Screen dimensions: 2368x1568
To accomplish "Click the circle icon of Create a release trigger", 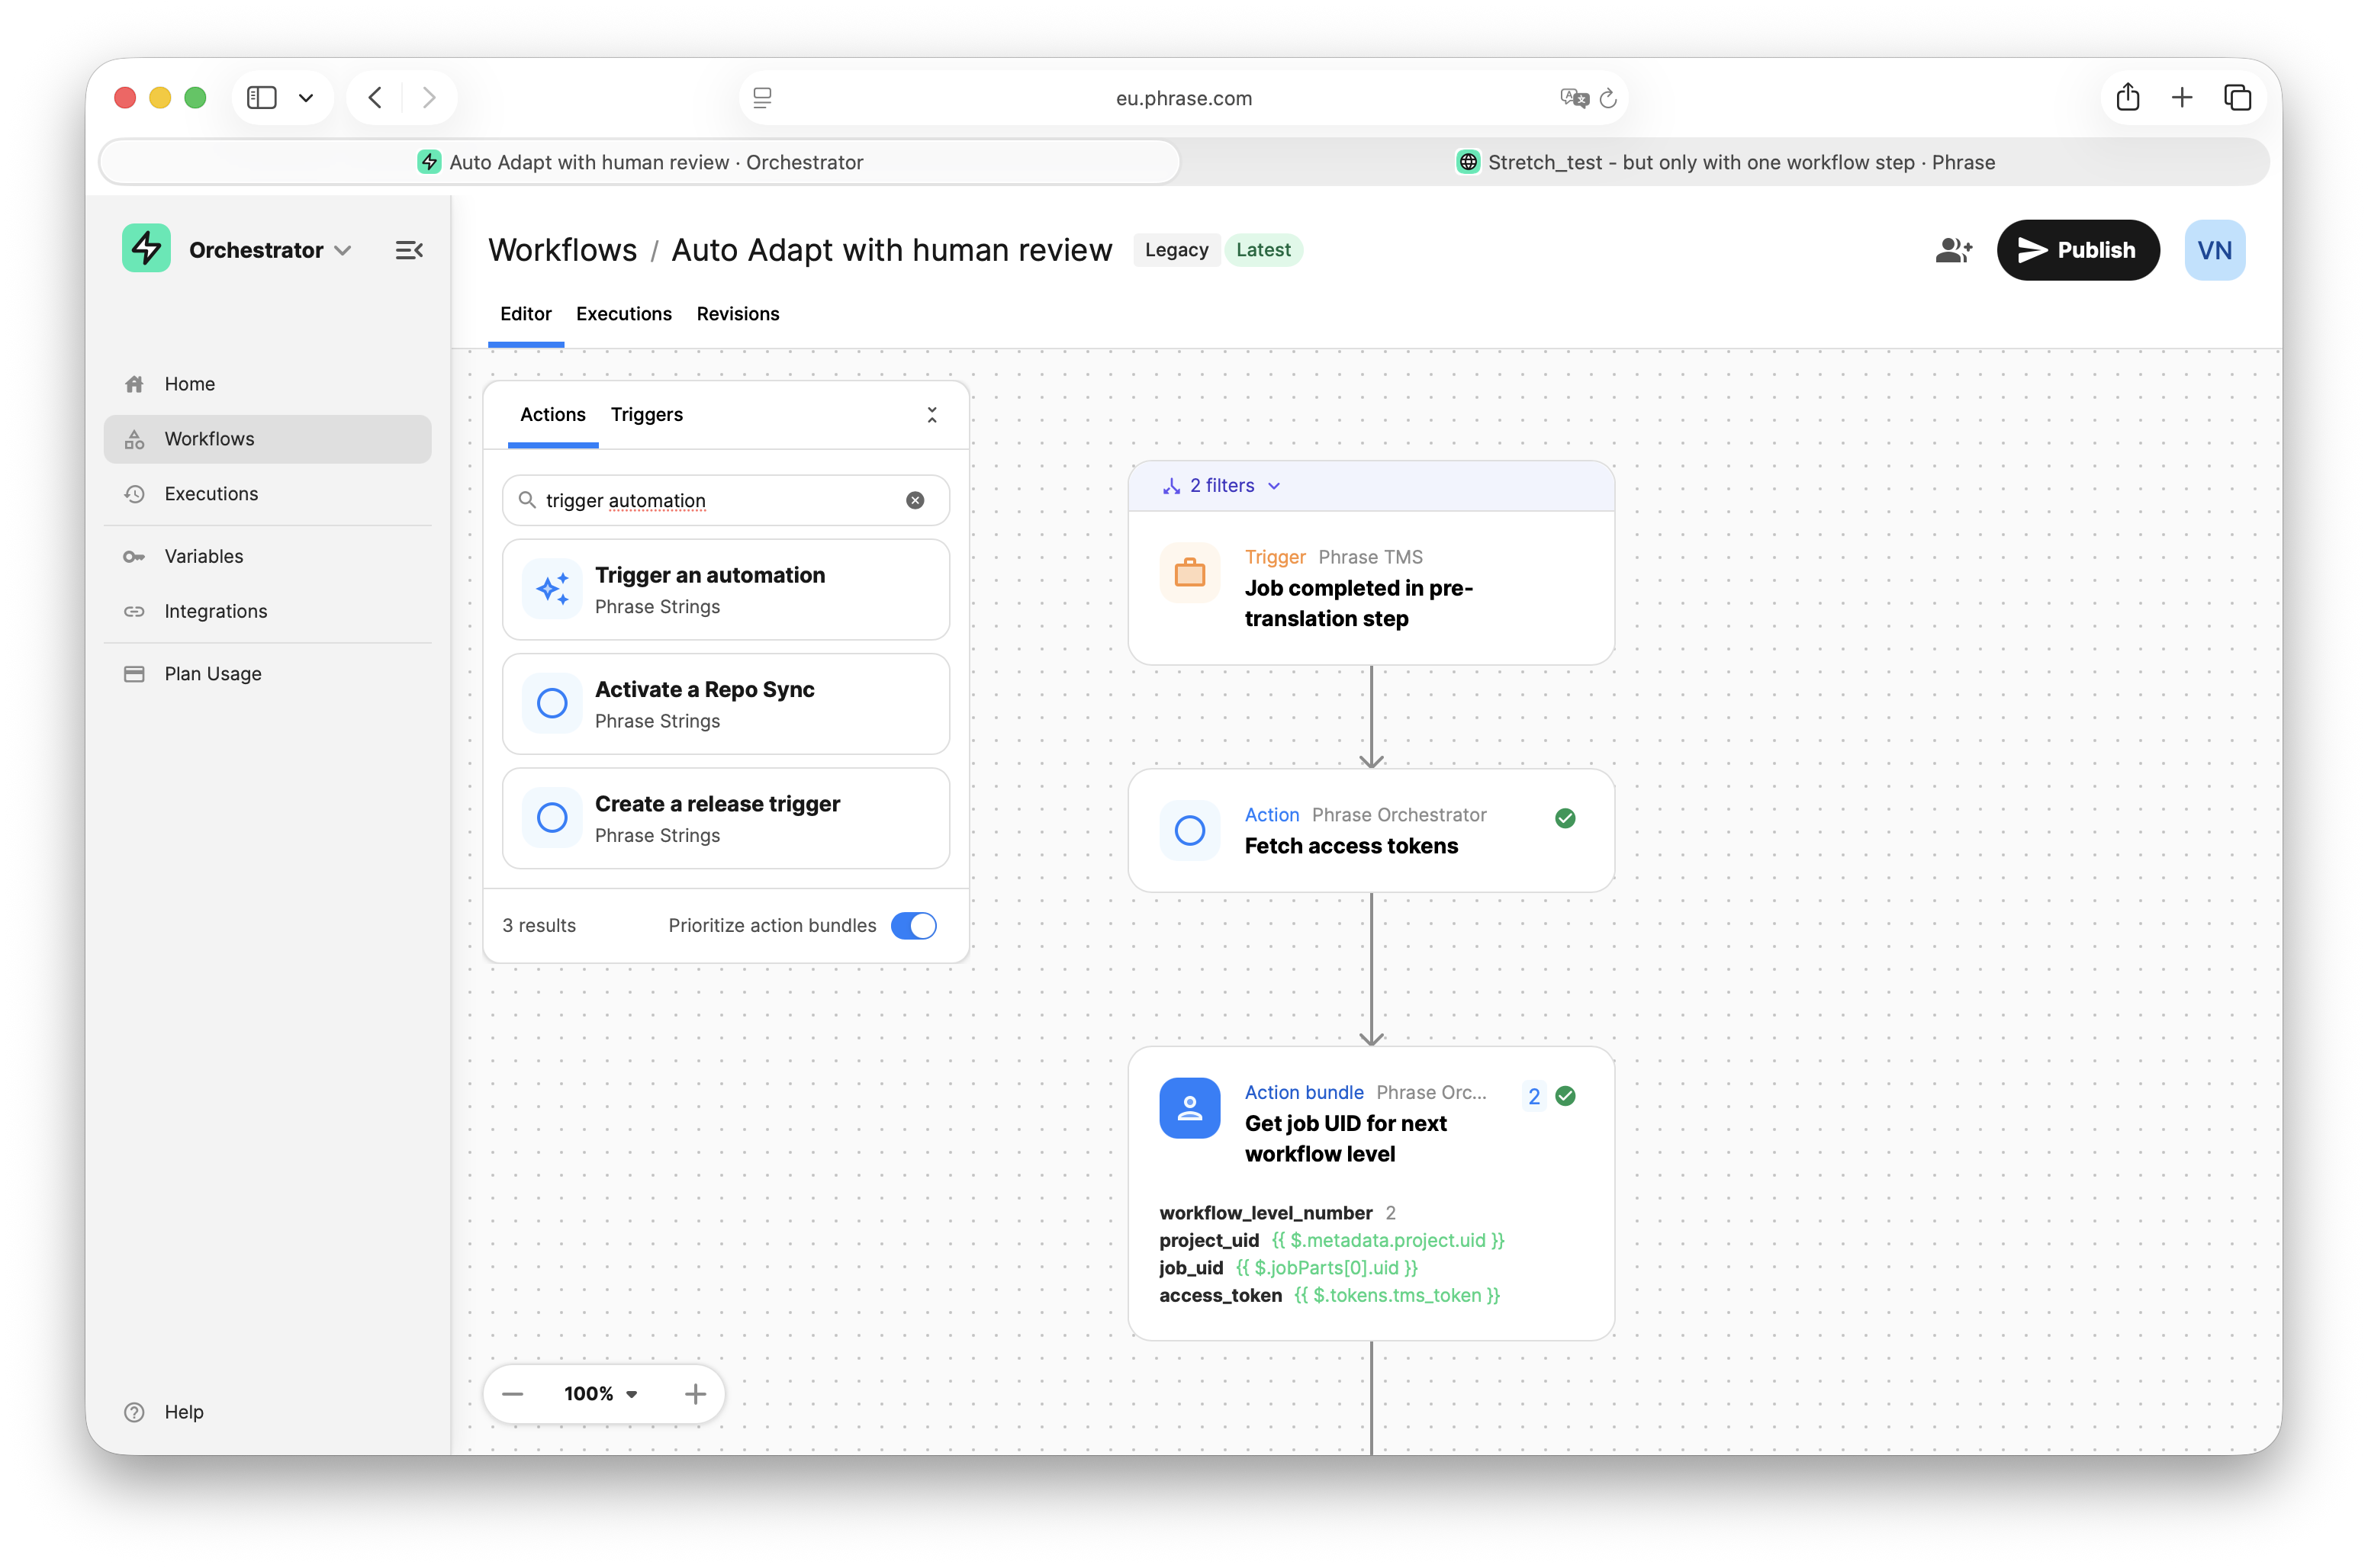I will pyautogui.click(x=552, y=818).
